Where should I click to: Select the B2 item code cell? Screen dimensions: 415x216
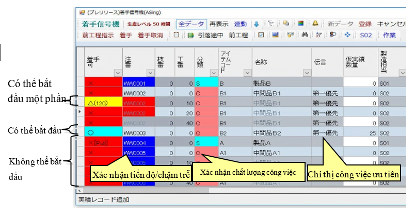tap(235, 132)
